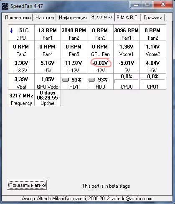Click the Показать магию button

pos(27,185)
